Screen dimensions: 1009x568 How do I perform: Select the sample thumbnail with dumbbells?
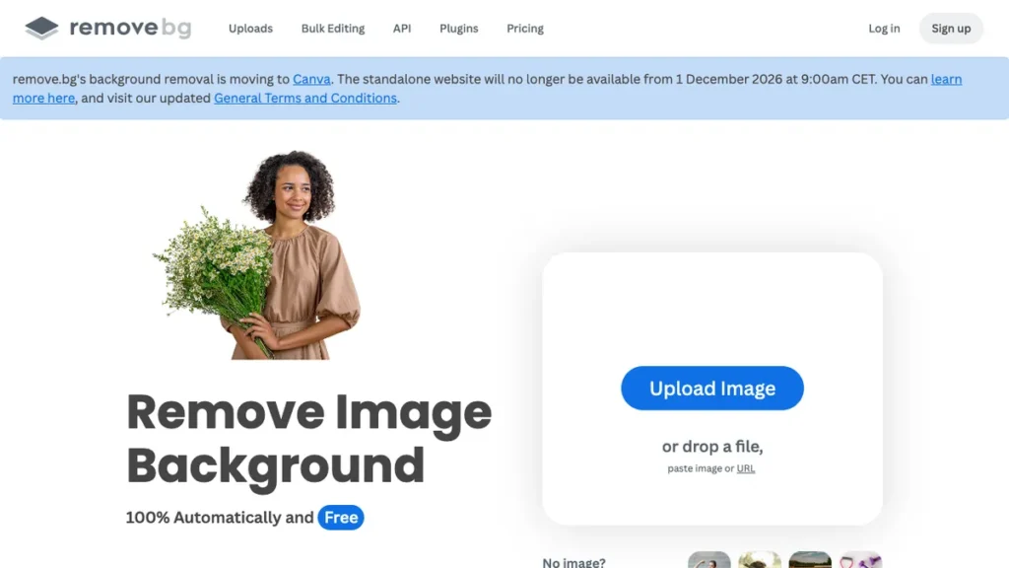(860, 560)
